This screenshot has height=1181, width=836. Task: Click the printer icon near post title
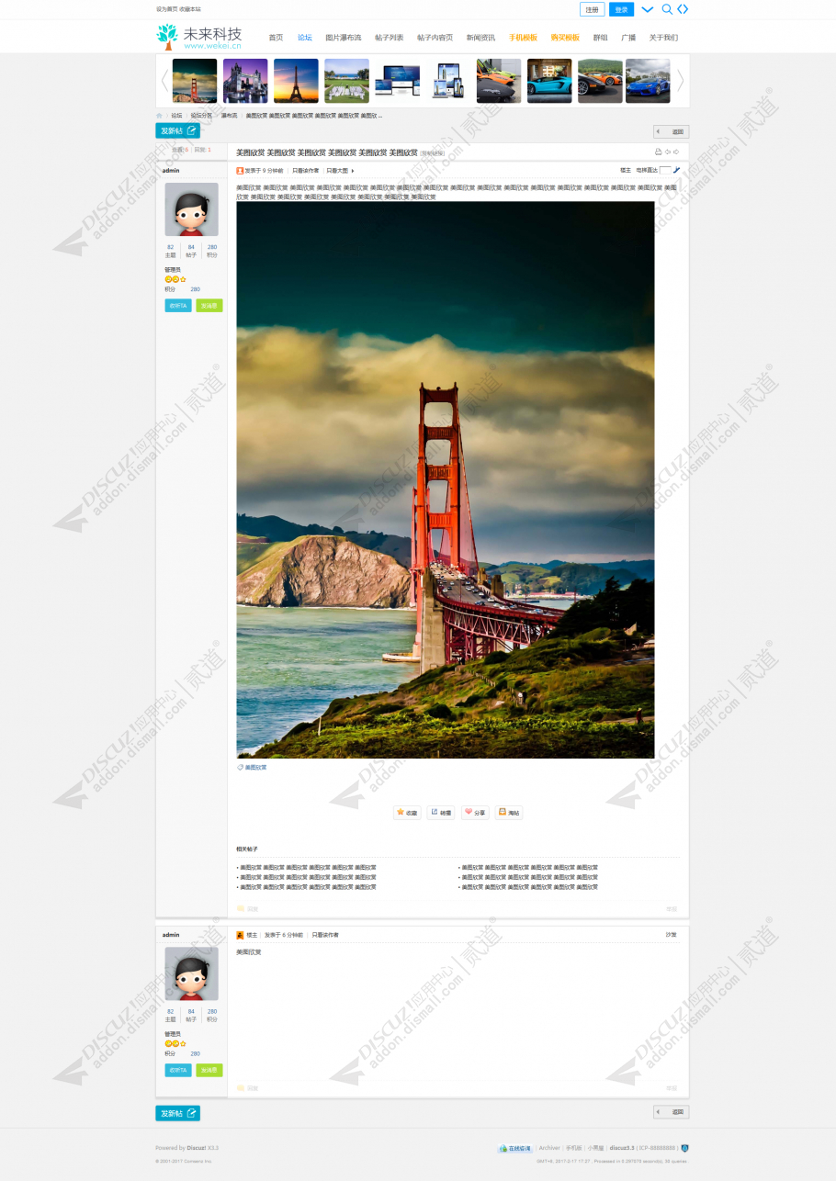tap(658, 152)
